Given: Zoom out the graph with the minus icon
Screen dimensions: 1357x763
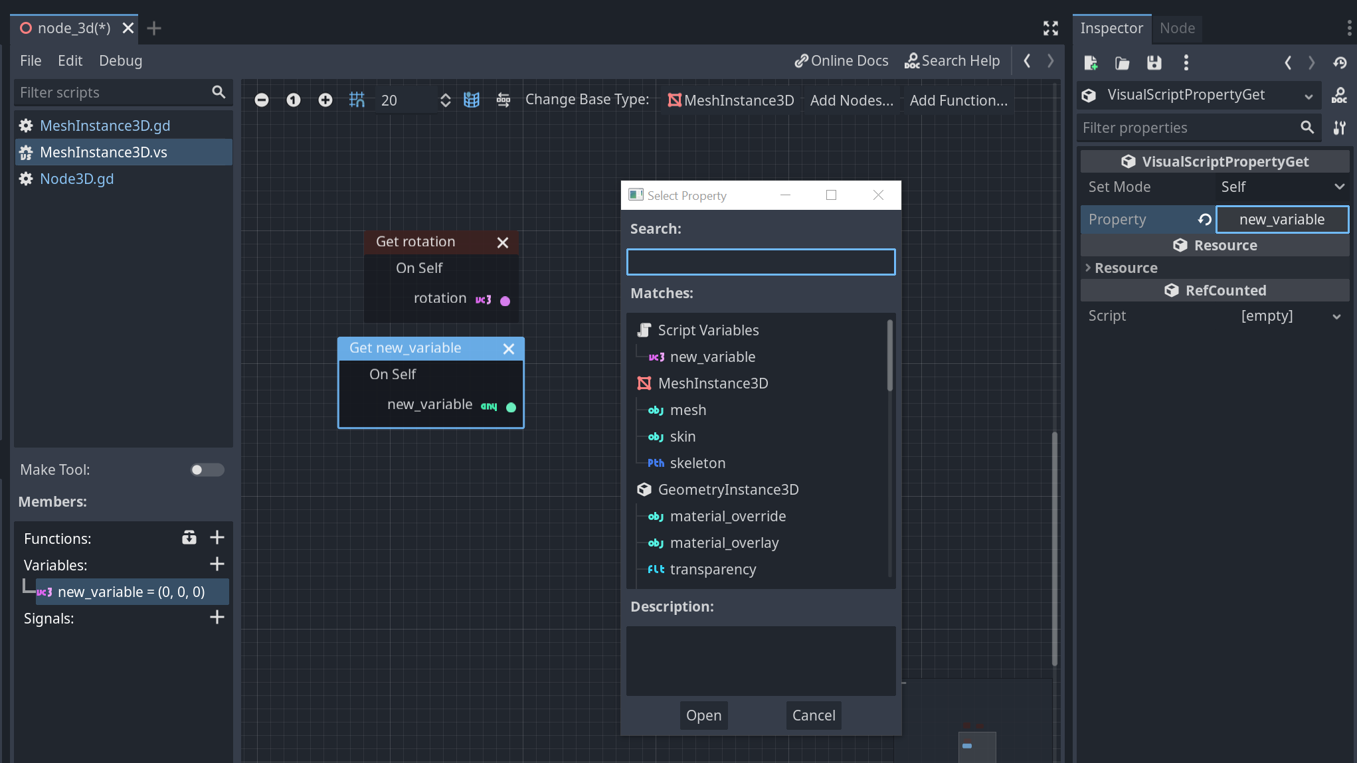Looking at the screenshot, I should [x=261, y=100].
